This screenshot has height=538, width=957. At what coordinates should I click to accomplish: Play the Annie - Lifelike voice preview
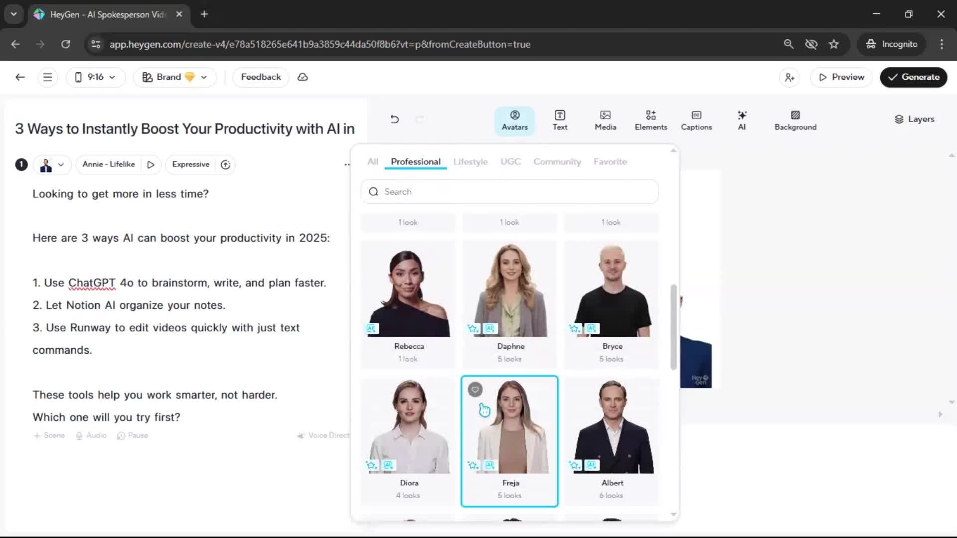tap(151, 164)
